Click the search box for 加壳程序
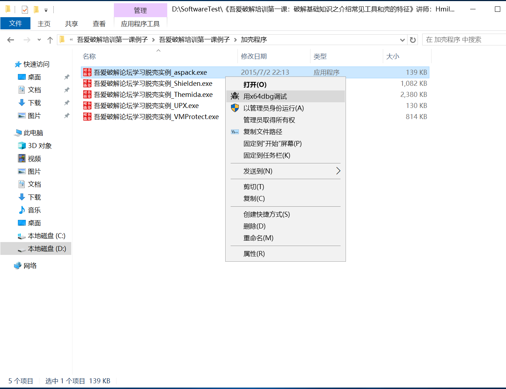Viewport: 506px width, 389px height. pos(463,40)
